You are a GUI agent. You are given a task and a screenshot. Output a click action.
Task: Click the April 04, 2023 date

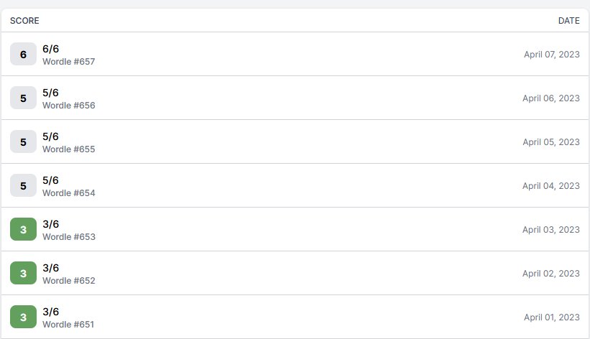pos(551,186)
